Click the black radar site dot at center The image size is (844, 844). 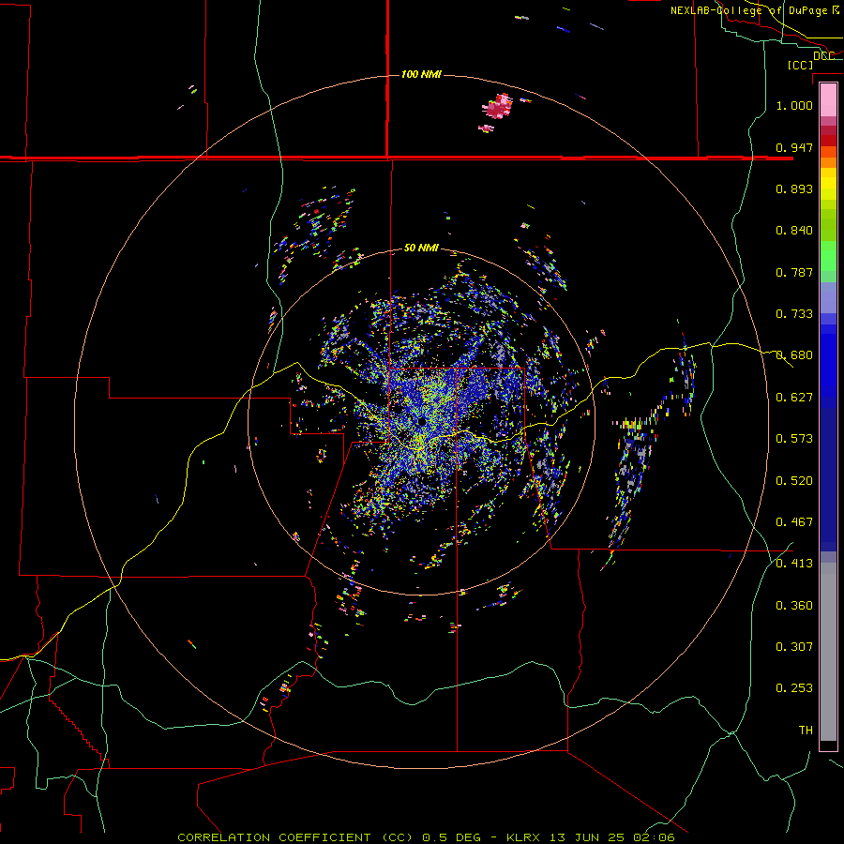click(420, 420)
